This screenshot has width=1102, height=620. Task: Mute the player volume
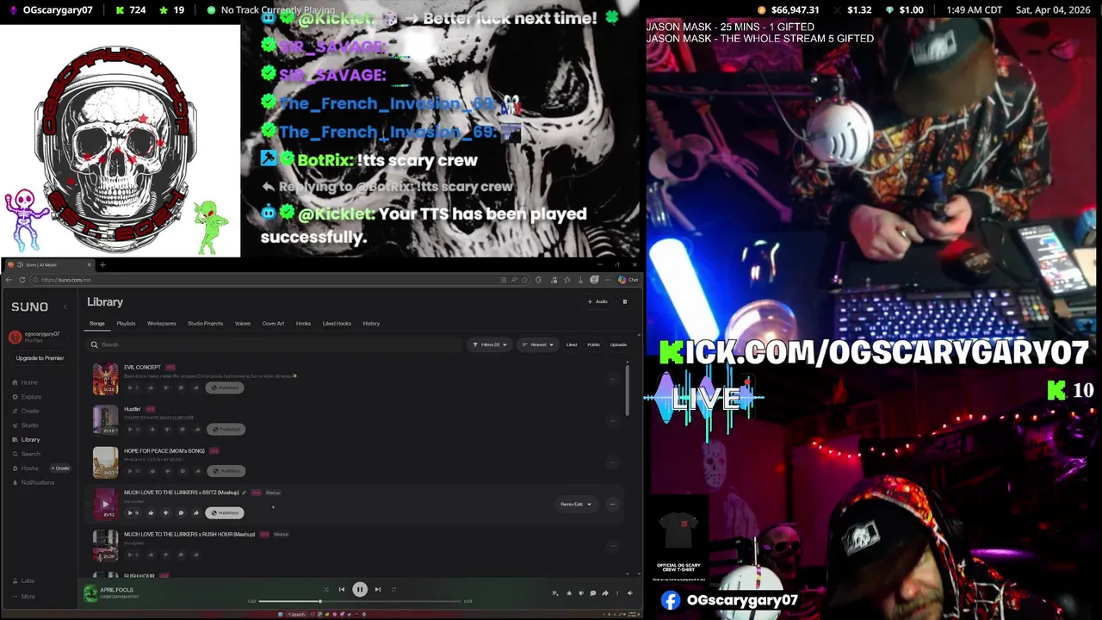tap(629, 593)
